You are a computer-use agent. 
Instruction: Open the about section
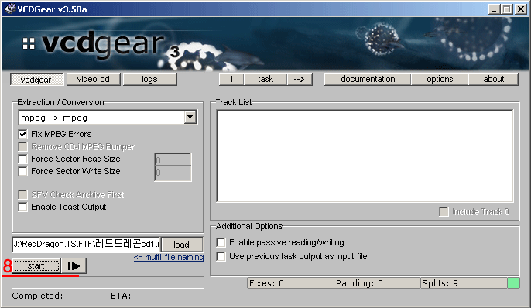coord(493,79)
